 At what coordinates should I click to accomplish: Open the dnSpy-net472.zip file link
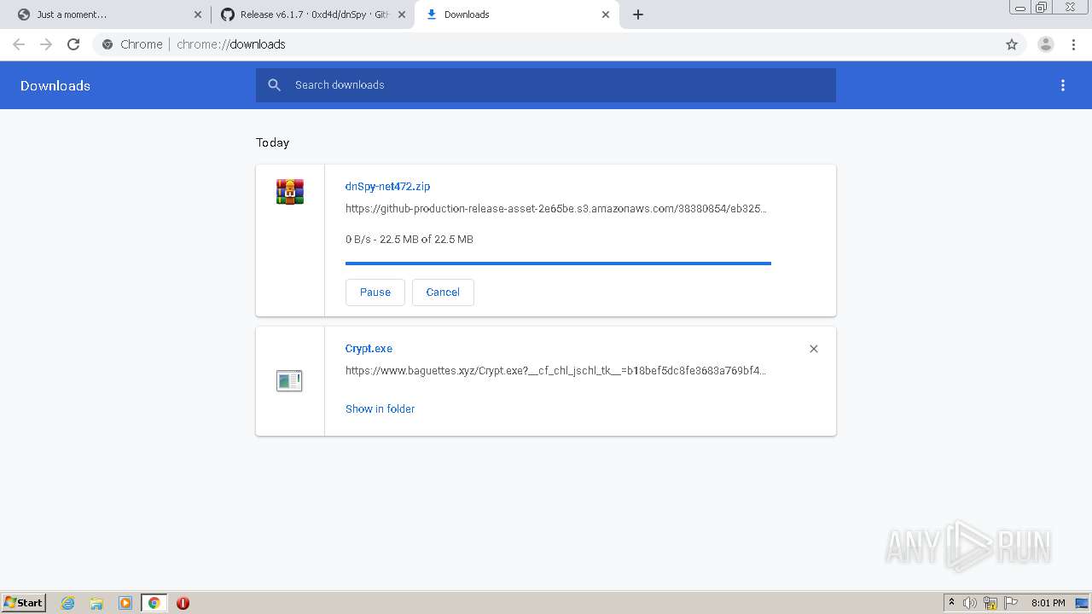pos(387,187)
